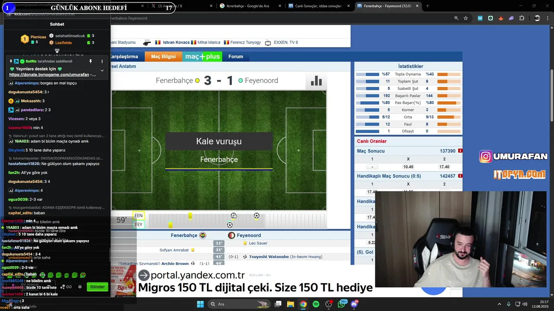Bookmark this page with the star icon
Screen dimensions: 554x311
pyautogui.click(x=466, y=18)
